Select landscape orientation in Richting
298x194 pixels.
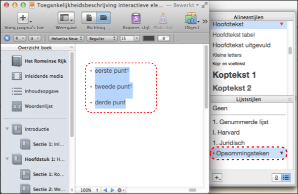coord(103,18)
